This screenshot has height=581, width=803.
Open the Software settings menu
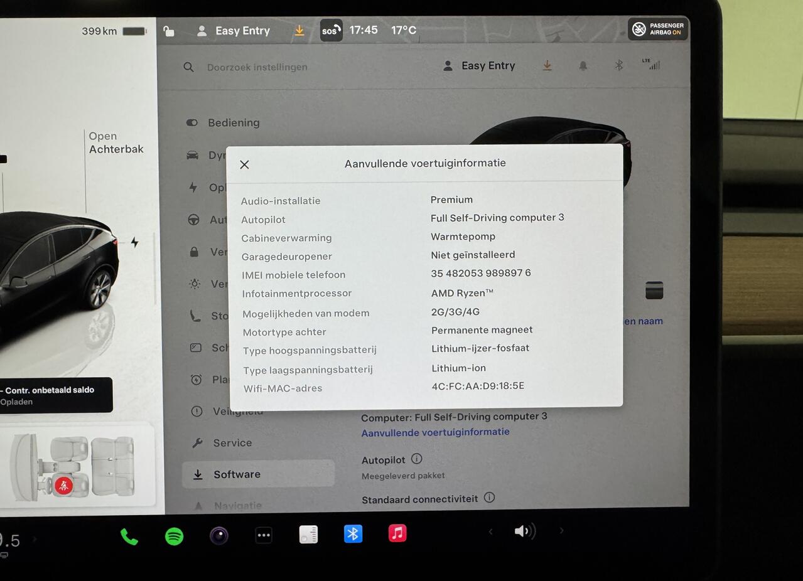237,474
